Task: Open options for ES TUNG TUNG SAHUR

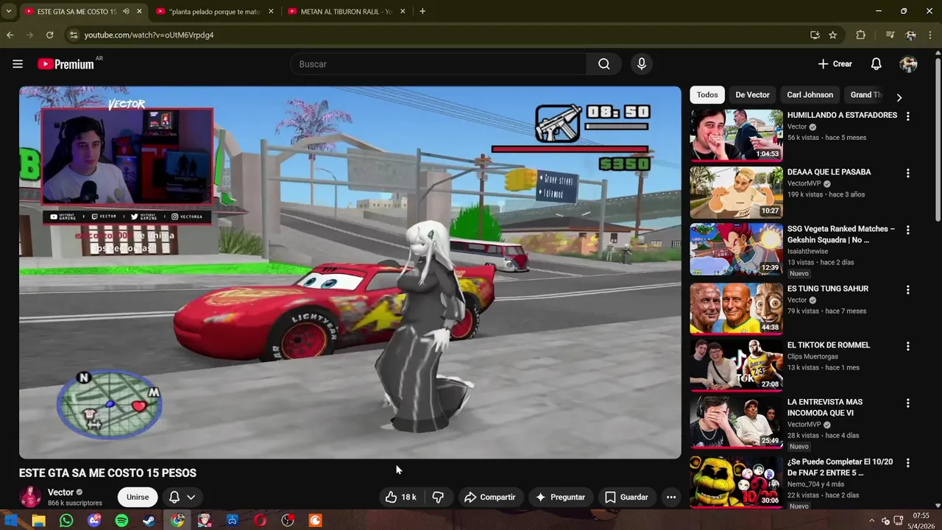Action: (907, 289)
